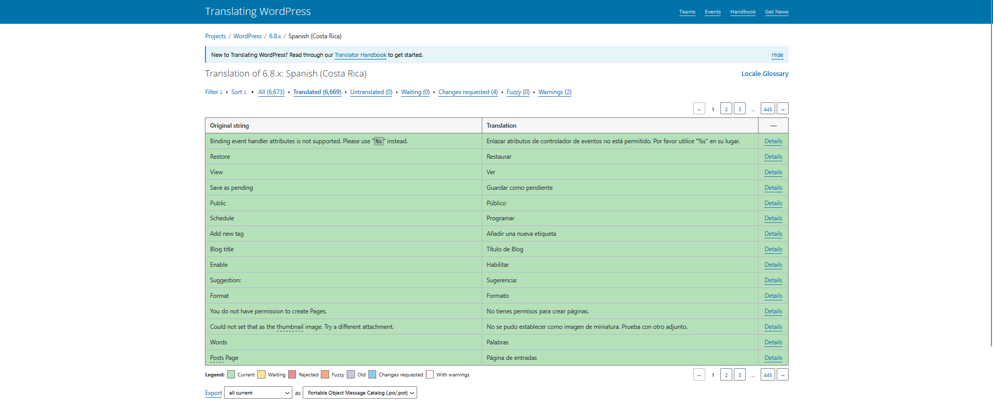Image resolution: width=993 pixels, height=409 pixels.
Task: Click the translation 'Página de entradas'
Action: [x=511, y=358]
